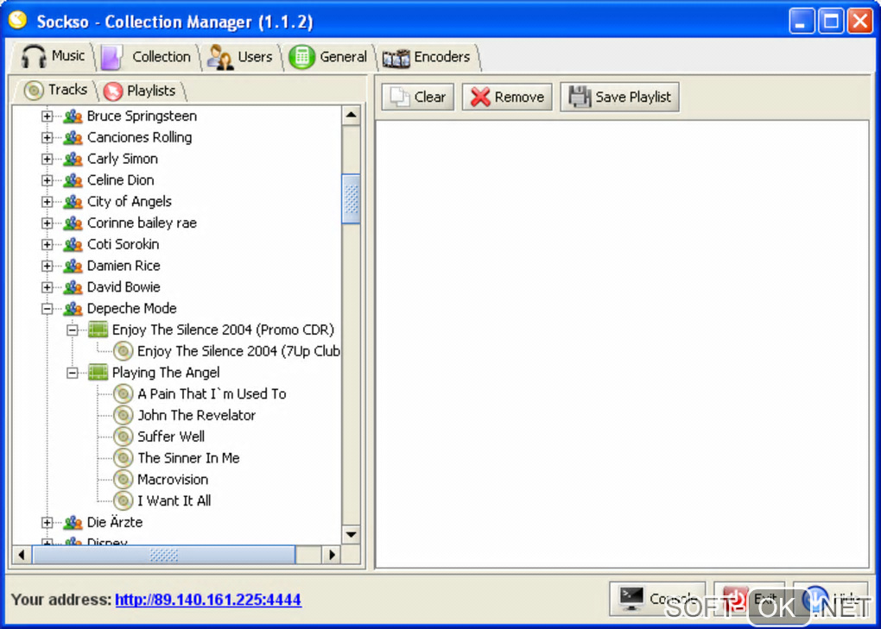Click the Playing The Angel album icon
881x629 pixels.
coord(98,373)
